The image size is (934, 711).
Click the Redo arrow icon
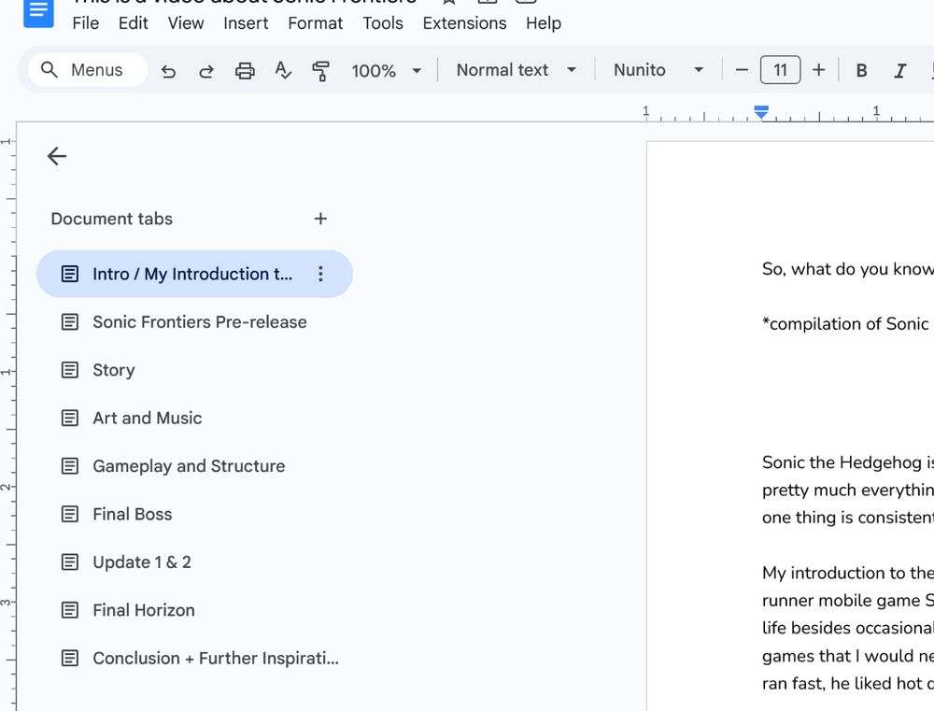(206, 71)
